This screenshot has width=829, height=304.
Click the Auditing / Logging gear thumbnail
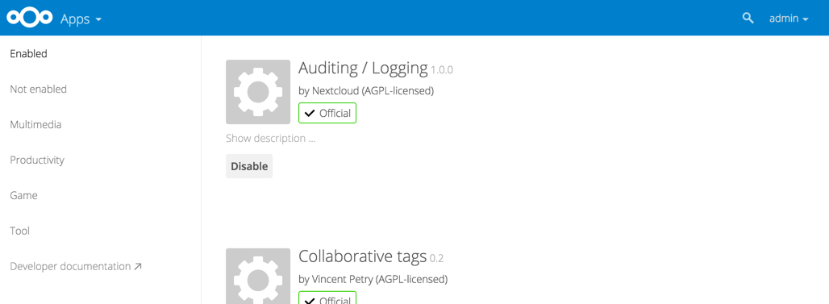tap(258, 92)
